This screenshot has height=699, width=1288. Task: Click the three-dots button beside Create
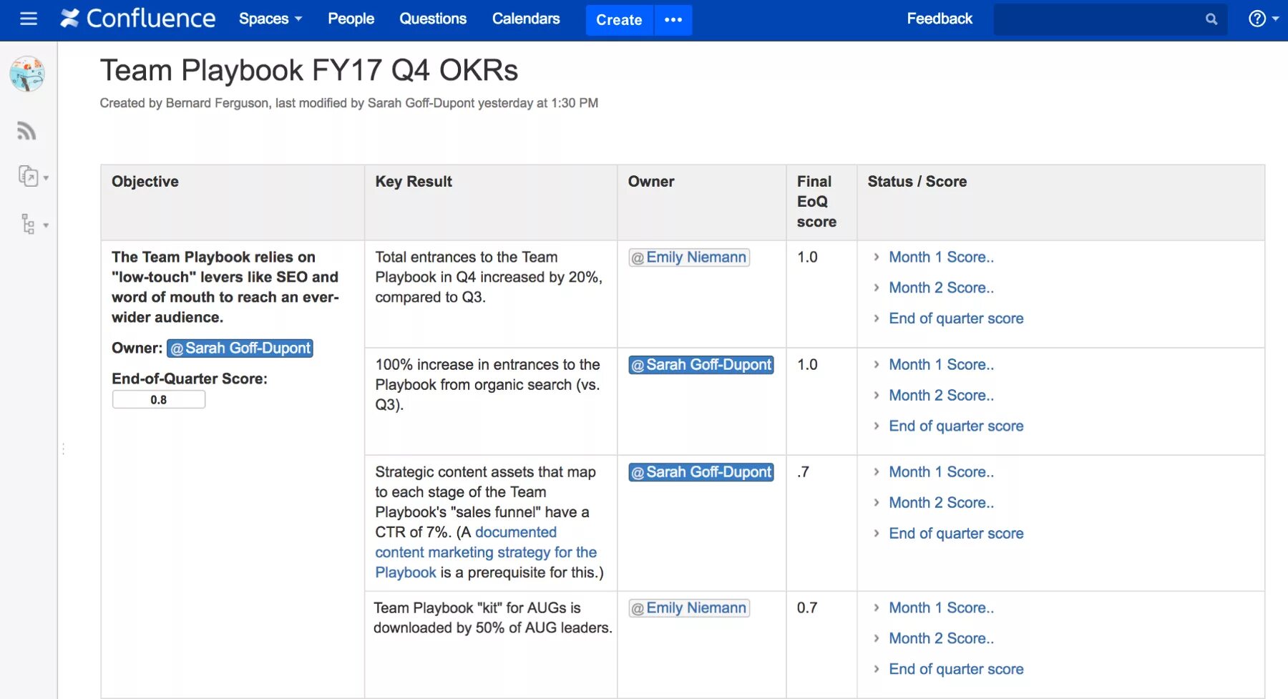[673, 20]
